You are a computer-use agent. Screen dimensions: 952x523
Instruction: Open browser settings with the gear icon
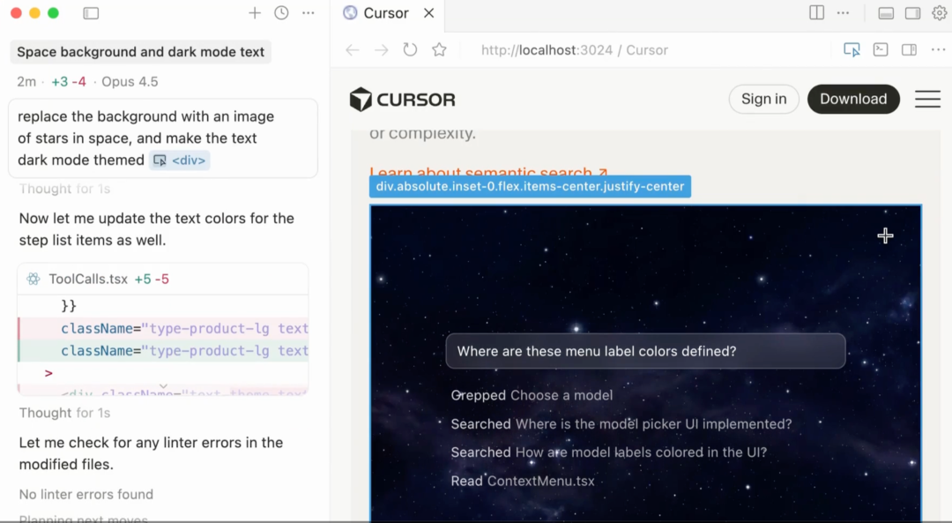tap(938, 13)
